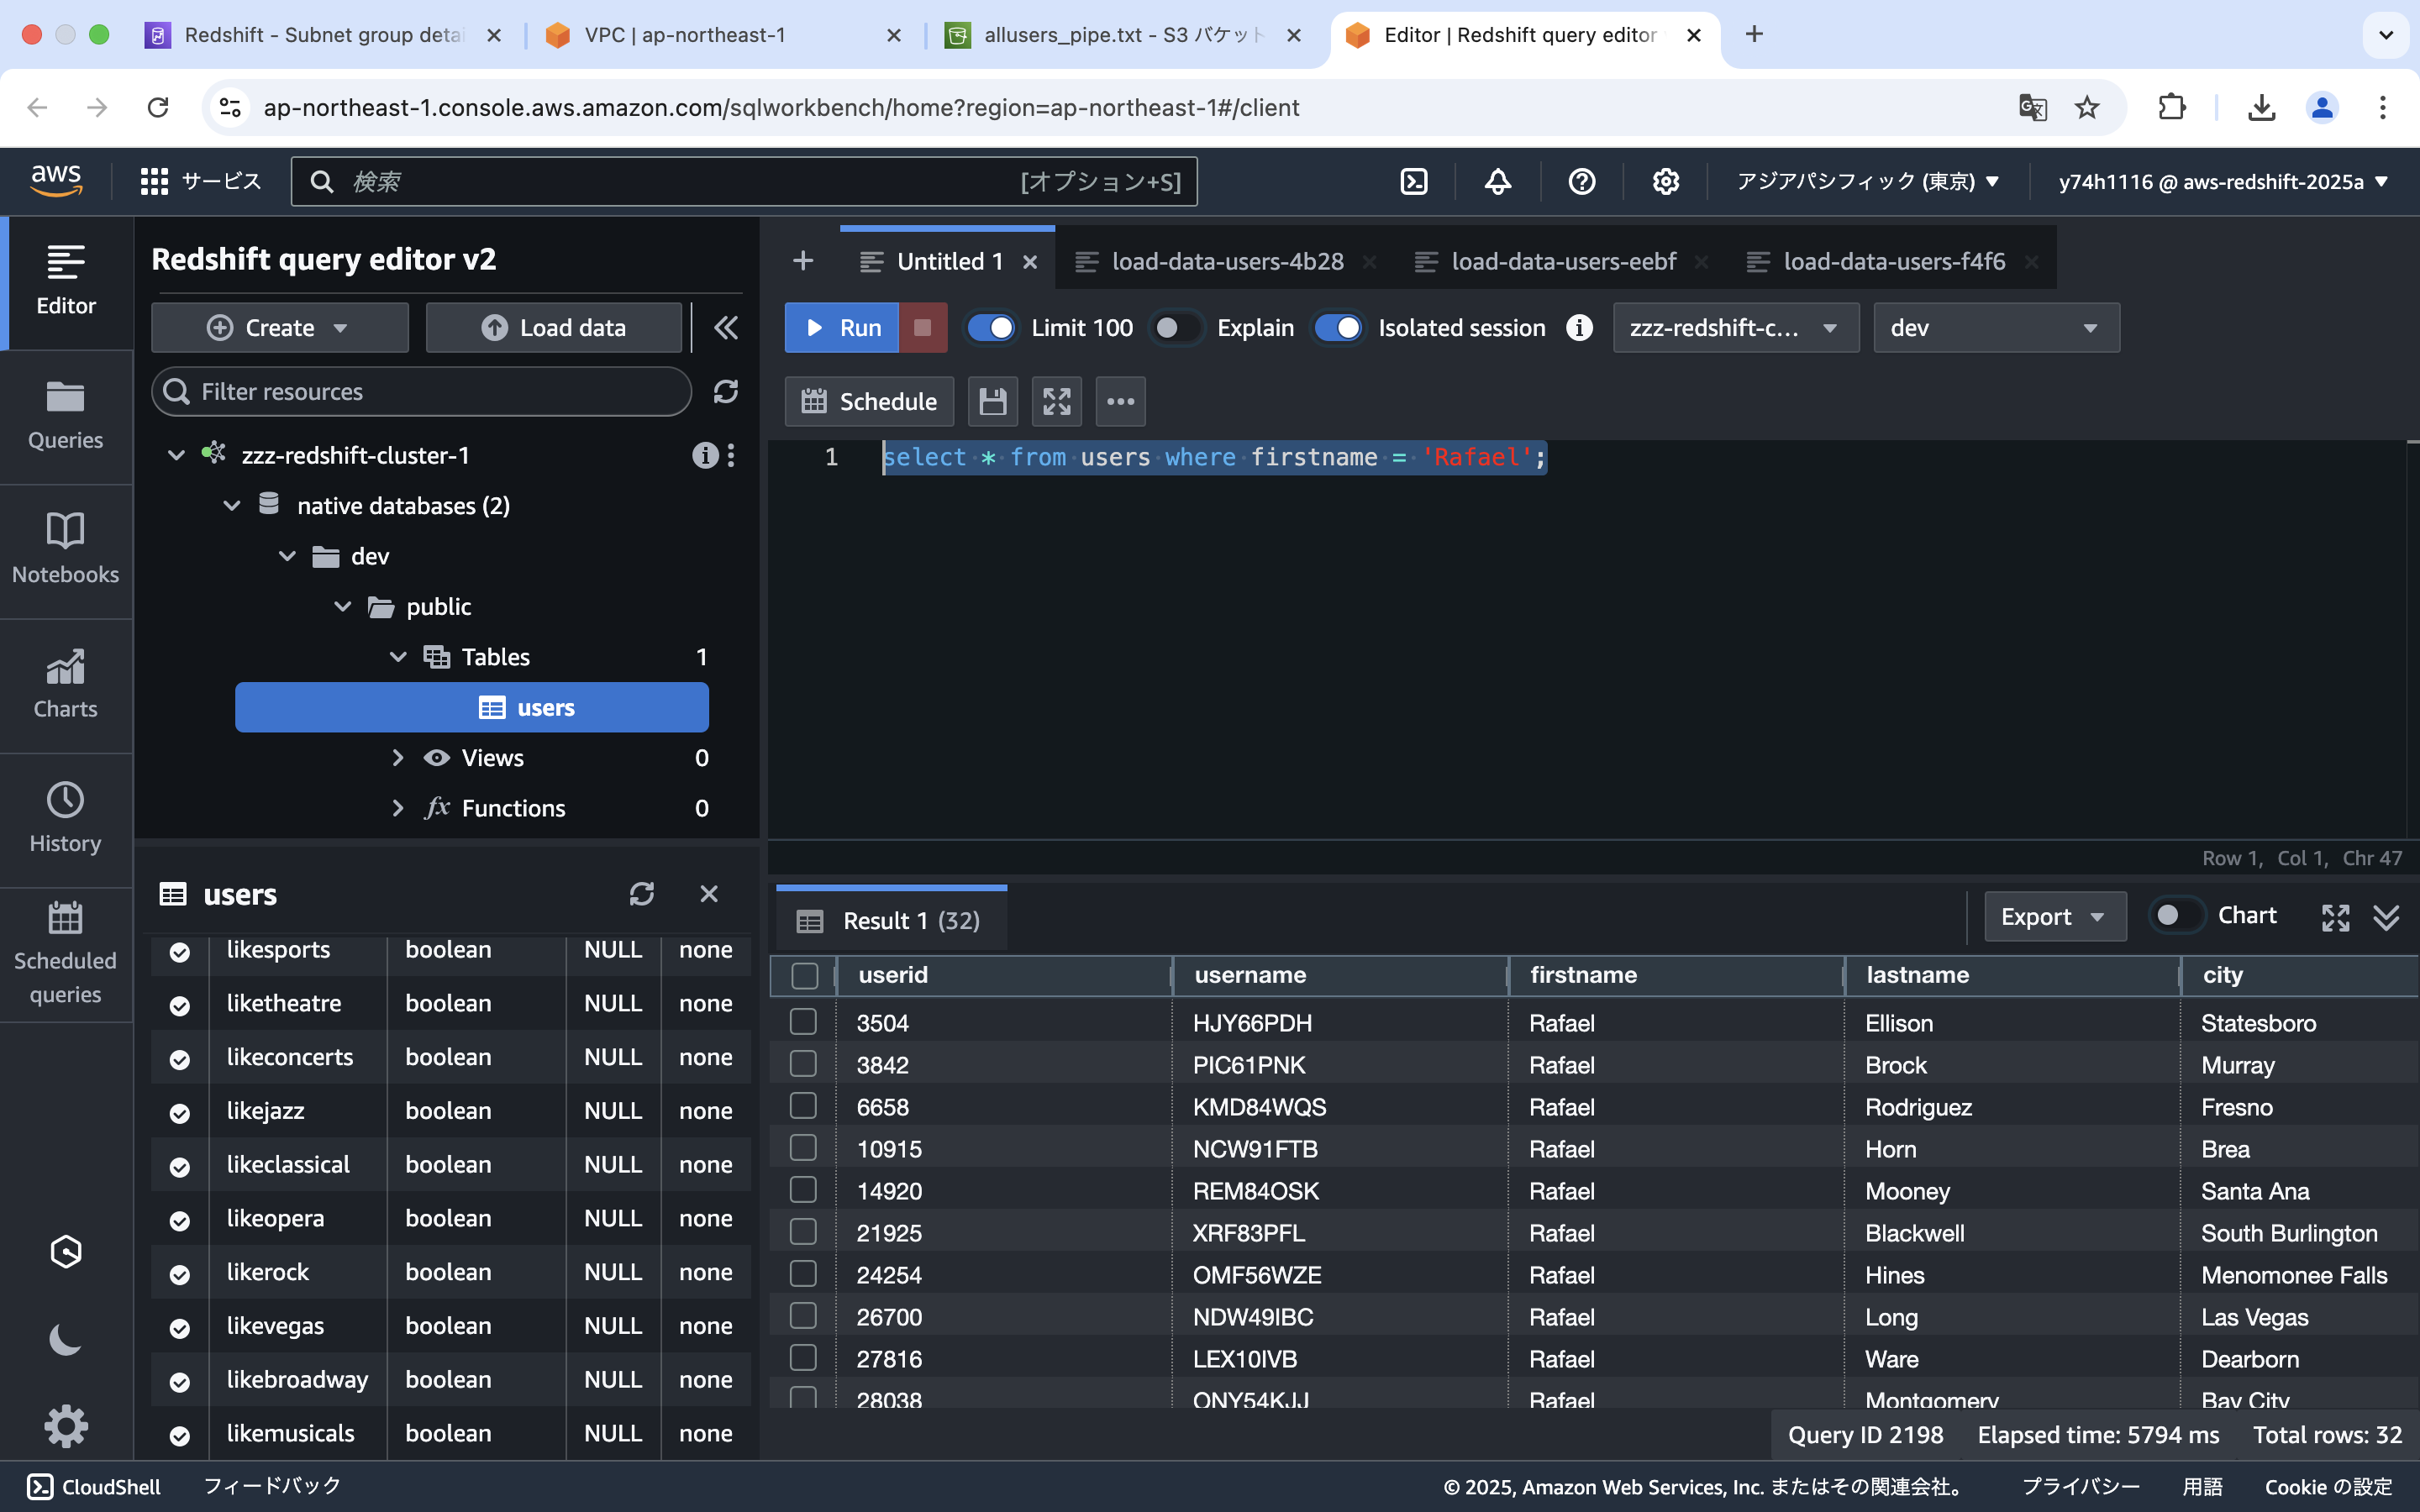The image size is (2420, 1512).
Task: Check the box for userid 3504 row
Action: click(x=803, y=1022)
